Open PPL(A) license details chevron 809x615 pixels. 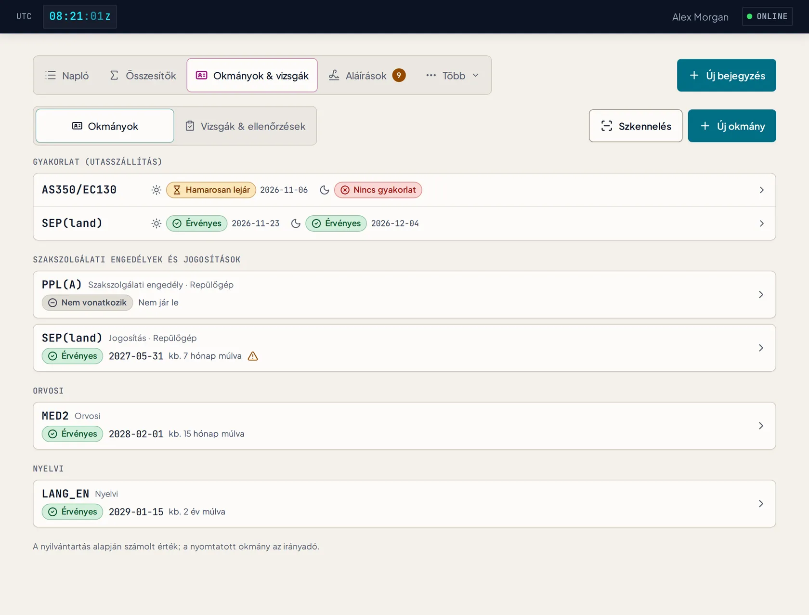click(x=761, y=294)
